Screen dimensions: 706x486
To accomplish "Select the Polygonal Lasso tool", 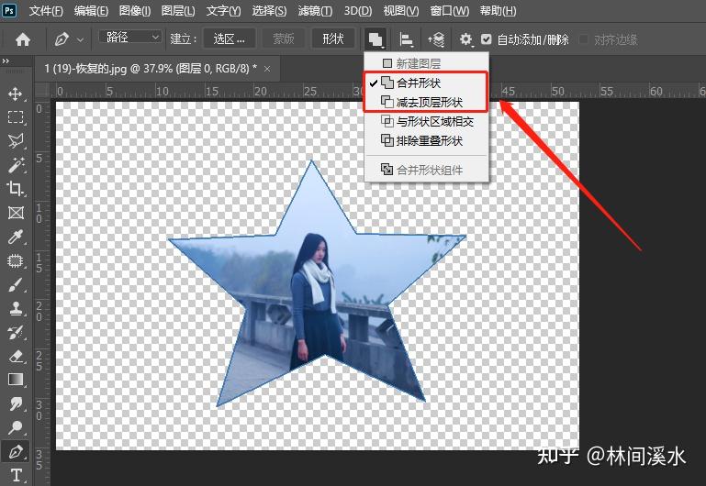I will pyautogui.click(x=16, y=141).
